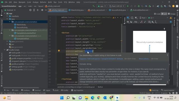Click the Windows Start button
This screenshot has width=179, height=101.
pyautogui.click(x=62, y=98)
